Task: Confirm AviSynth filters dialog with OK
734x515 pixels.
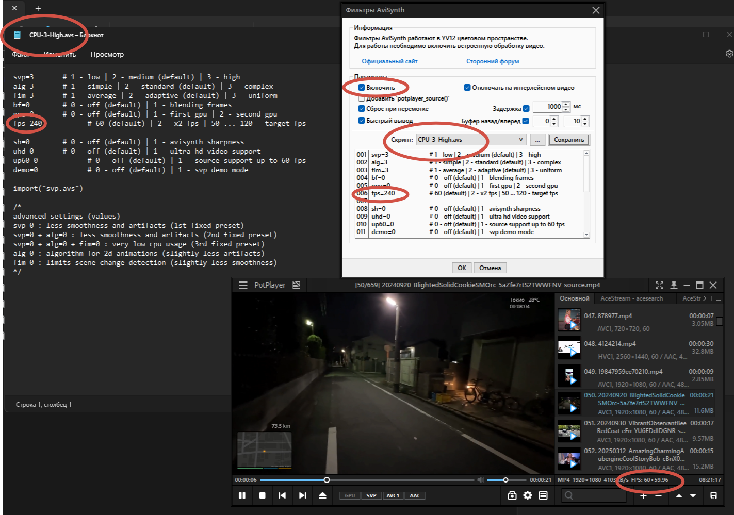Action: point(462,268)
